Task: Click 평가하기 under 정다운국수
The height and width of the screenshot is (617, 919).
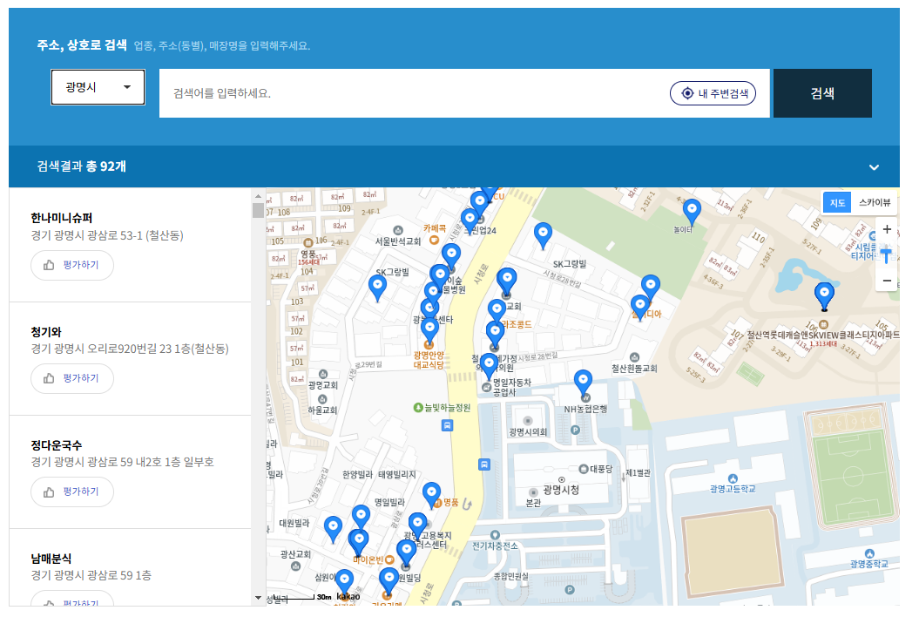Action: 72,492
